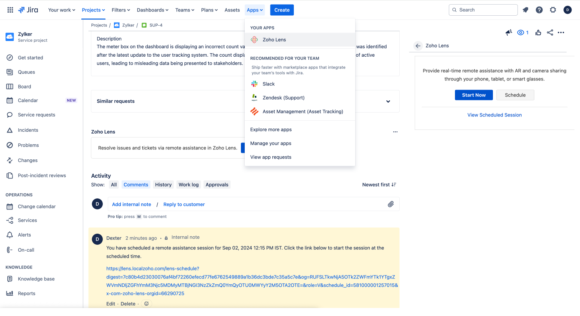580x316 pixels.
Task: Switch to Work log activity tab
Action: click(189, 185)
